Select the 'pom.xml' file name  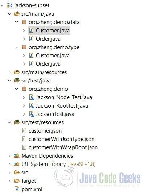click(32, 189)
